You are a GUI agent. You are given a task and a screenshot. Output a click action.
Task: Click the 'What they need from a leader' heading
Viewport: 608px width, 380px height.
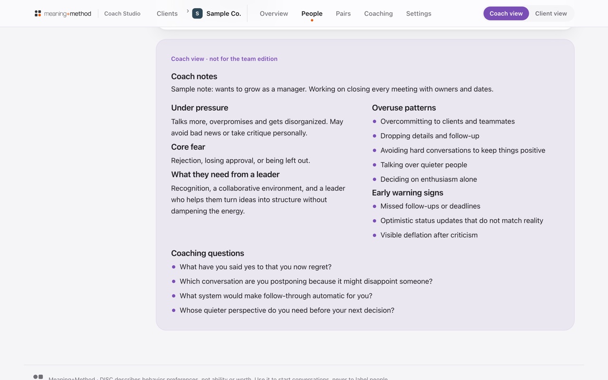click(x=225, y=174)
